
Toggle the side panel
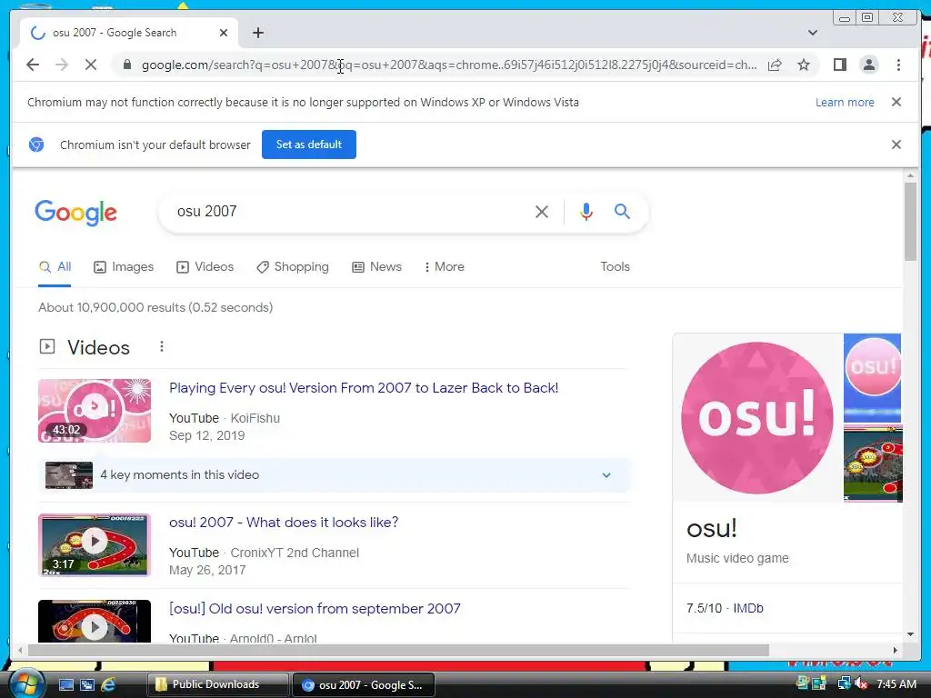click(x=839, y=65)
